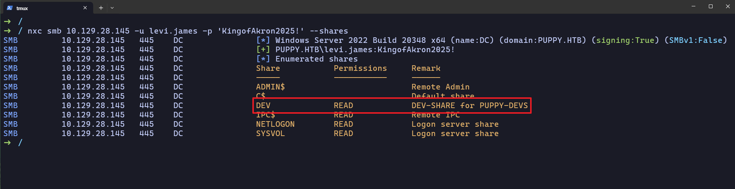
Task: Minimize the terminal window
Action: click(x=694, y=6)
